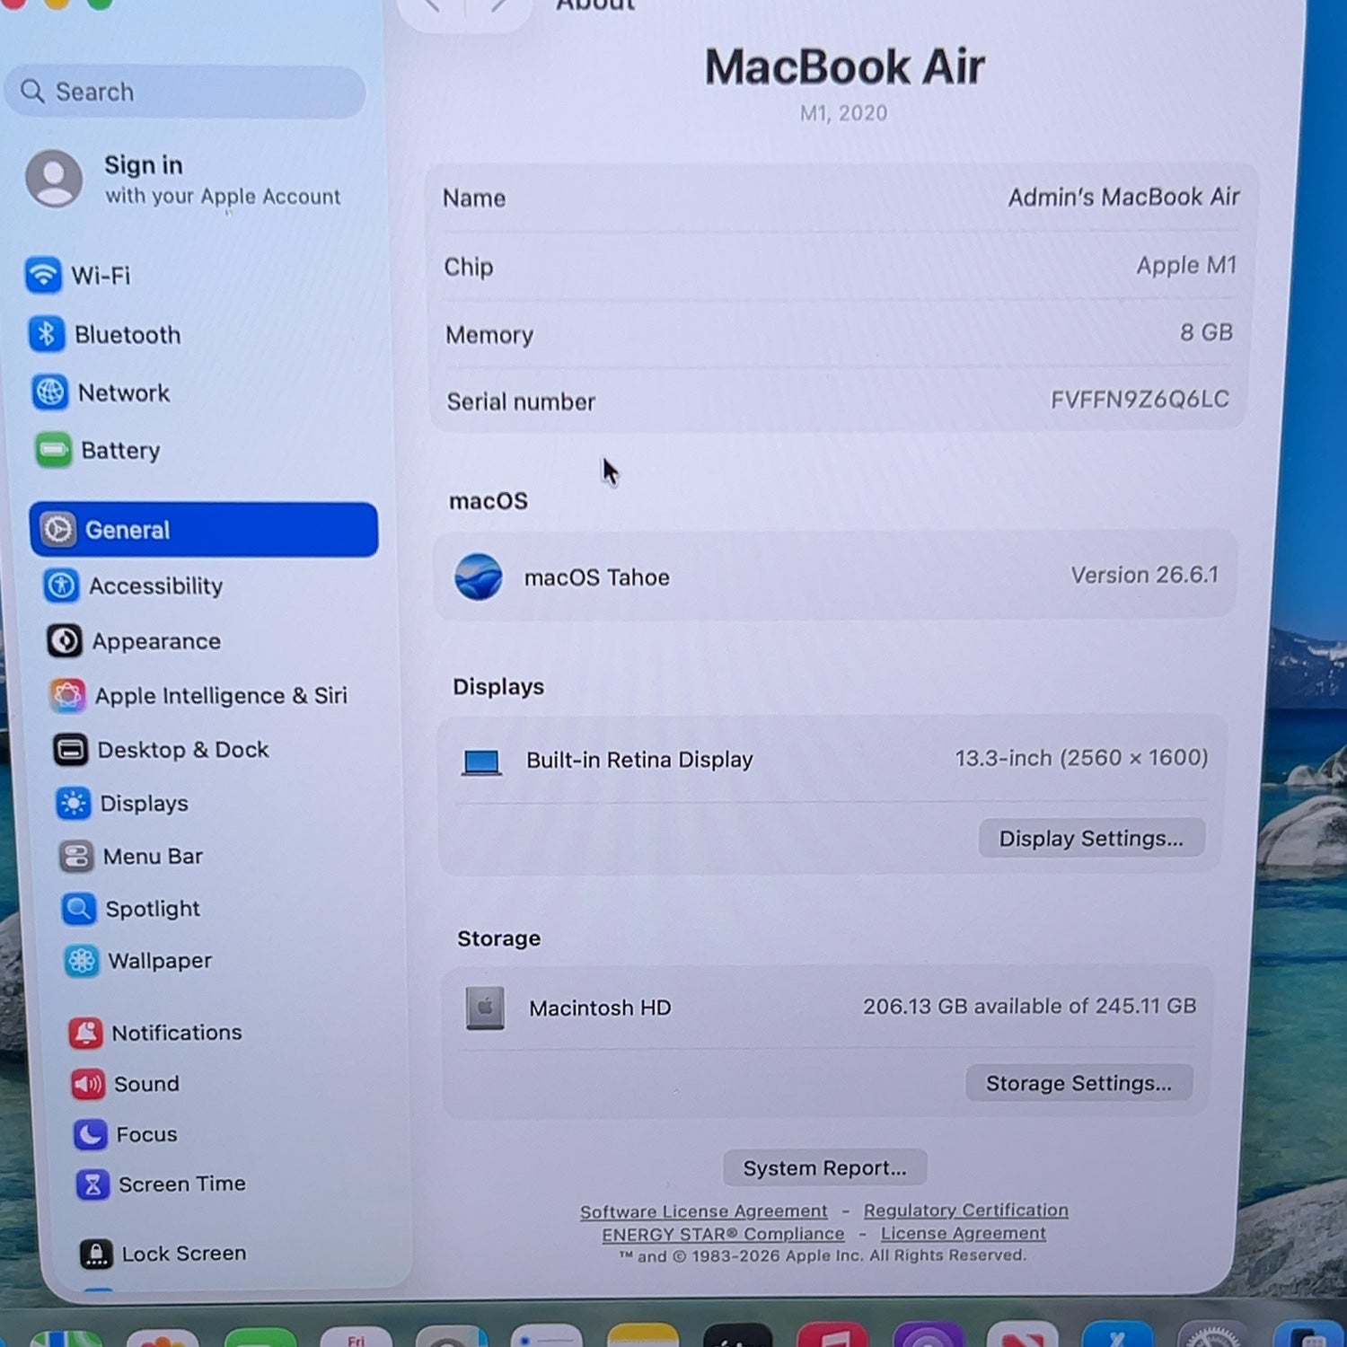Click the Appearance icon

(65, 641)
